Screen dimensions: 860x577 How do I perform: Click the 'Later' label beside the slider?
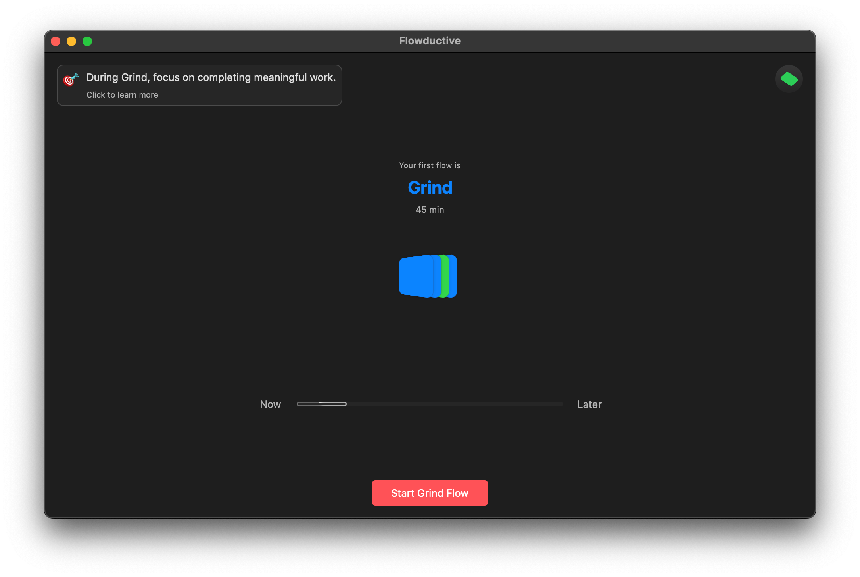click(x=589, y=404)
